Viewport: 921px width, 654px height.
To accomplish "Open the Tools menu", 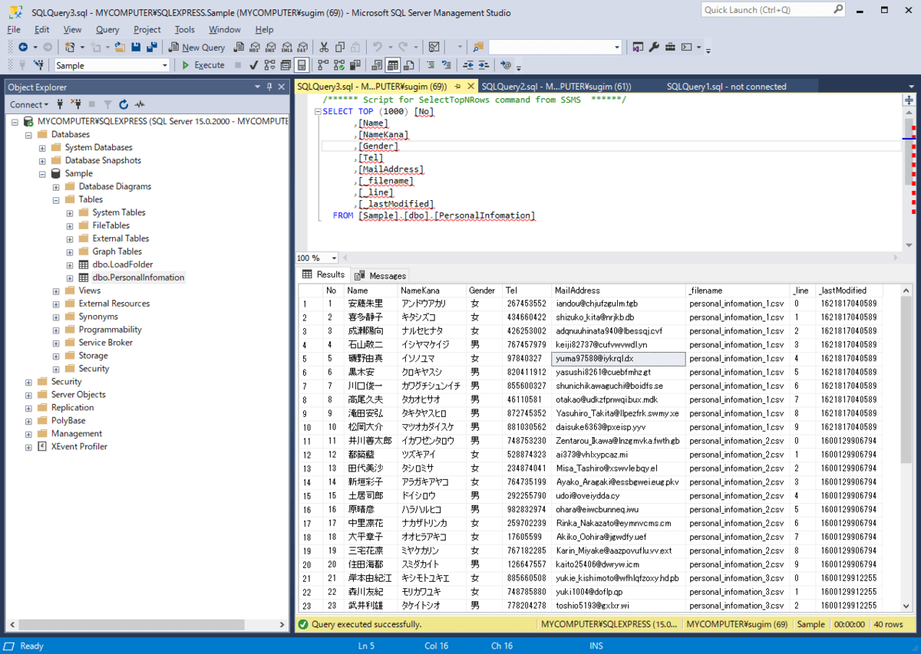I will 184,30.
